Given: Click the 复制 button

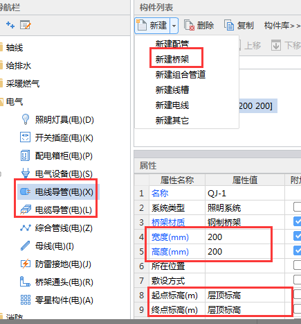Looking at the screenshot, I should point(239,25).
